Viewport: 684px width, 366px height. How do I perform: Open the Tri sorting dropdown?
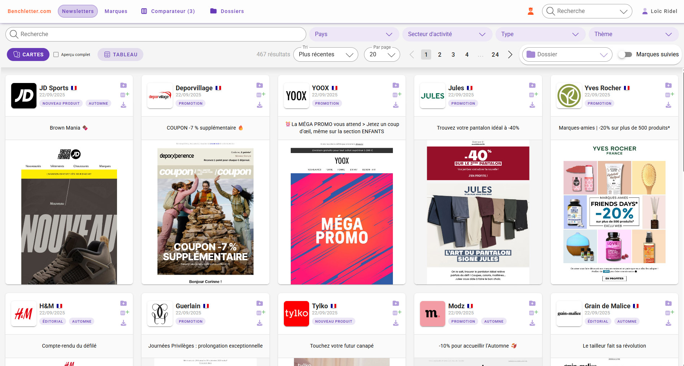pos(325,55)
